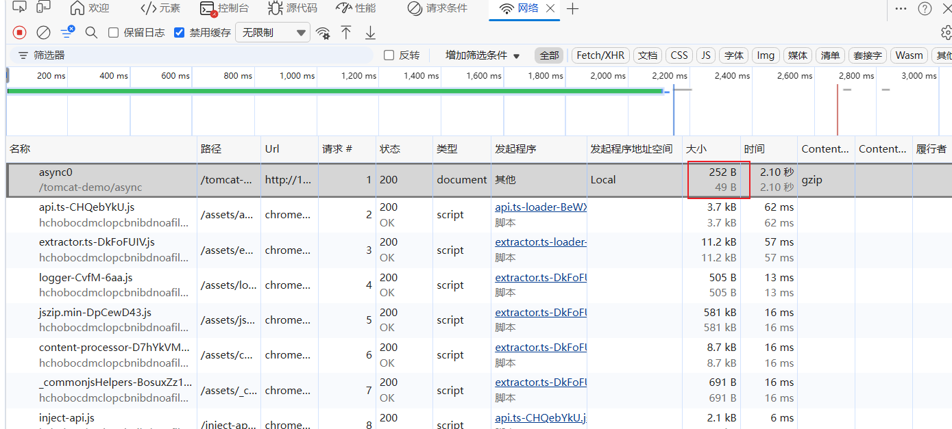Open the 控制台 tab
This screenshot has height=429, width=952.
224,8
